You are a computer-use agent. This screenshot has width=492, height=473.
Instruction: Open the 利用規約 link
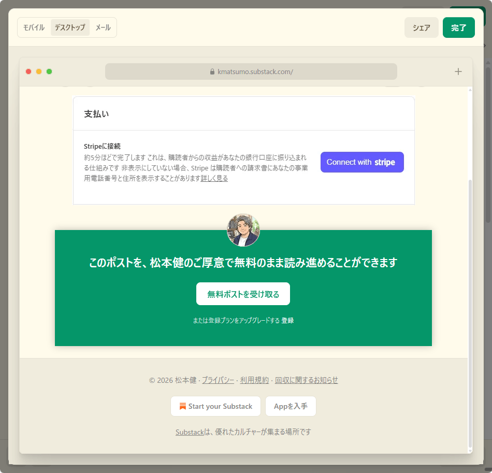[x=254, y=380]
